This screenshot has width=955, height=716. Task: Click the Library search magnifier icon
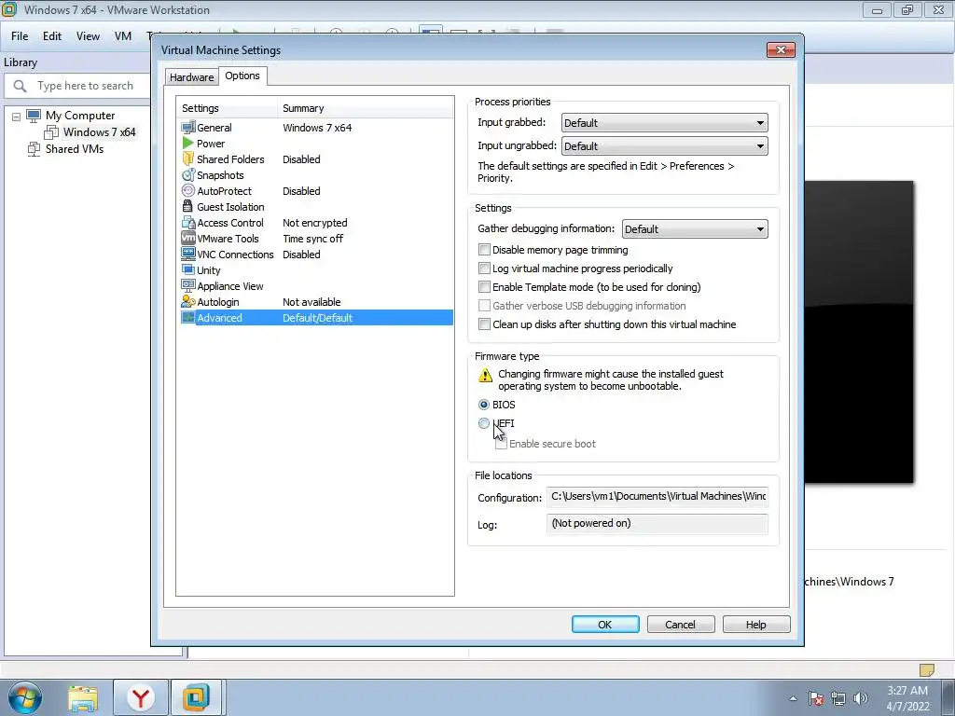pyautogui.click(x=21, y=86)
